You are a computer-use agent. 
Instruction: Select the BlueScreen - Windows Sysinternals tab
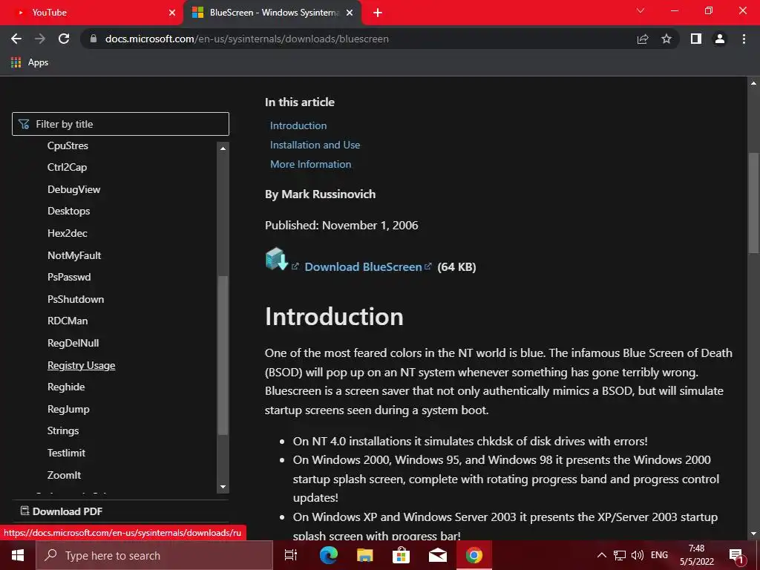click(272, 13)
